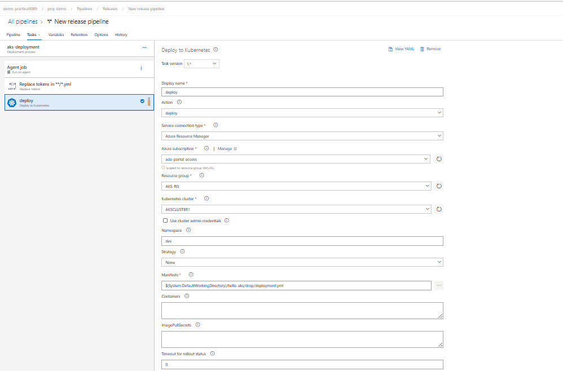Show info for Use cluster admin credentials
This screenshot has width=563, height=371.
click(x=227, y=220)
